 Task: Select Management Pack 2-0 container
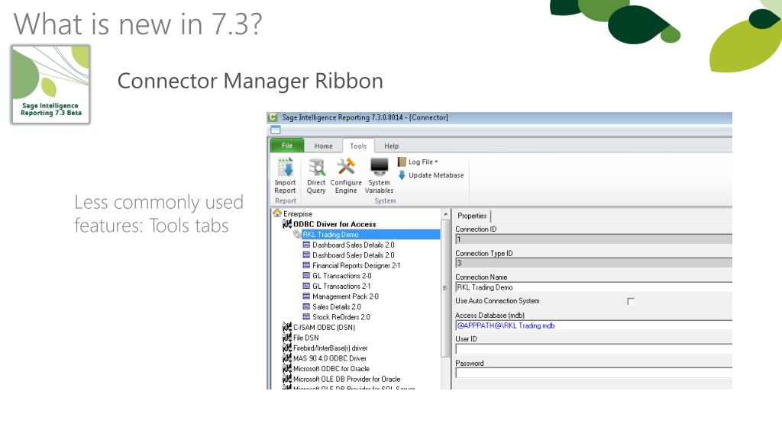coord(345,296)
